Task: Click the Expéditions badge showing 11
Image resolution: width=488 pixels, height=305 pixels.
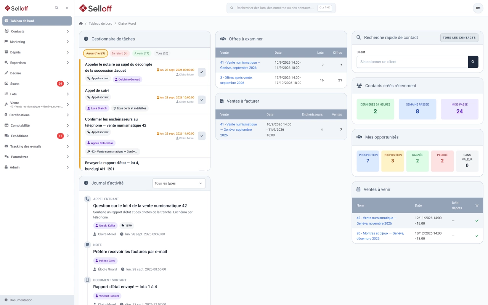Action: click(60, 136)
